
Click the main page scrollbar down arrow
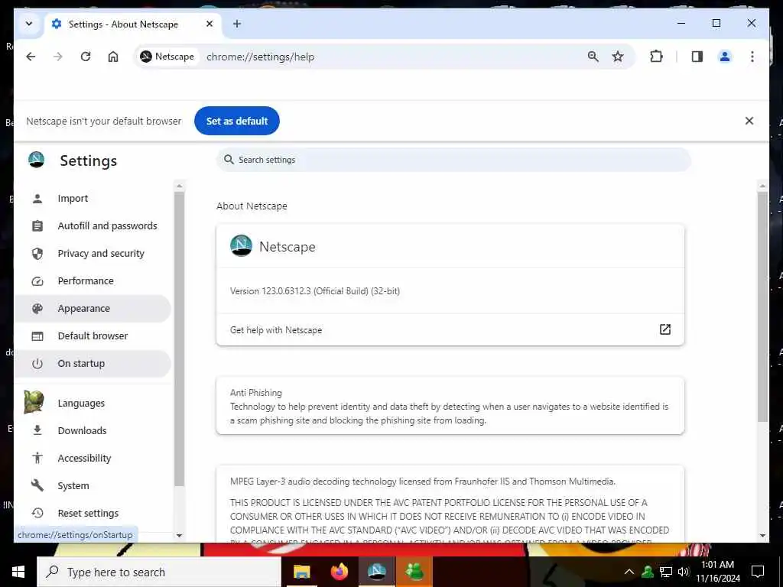762,536
